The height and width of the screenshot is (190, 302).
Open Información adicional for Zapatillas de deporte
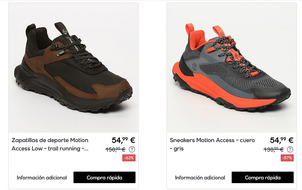click(x=42, y=177)
